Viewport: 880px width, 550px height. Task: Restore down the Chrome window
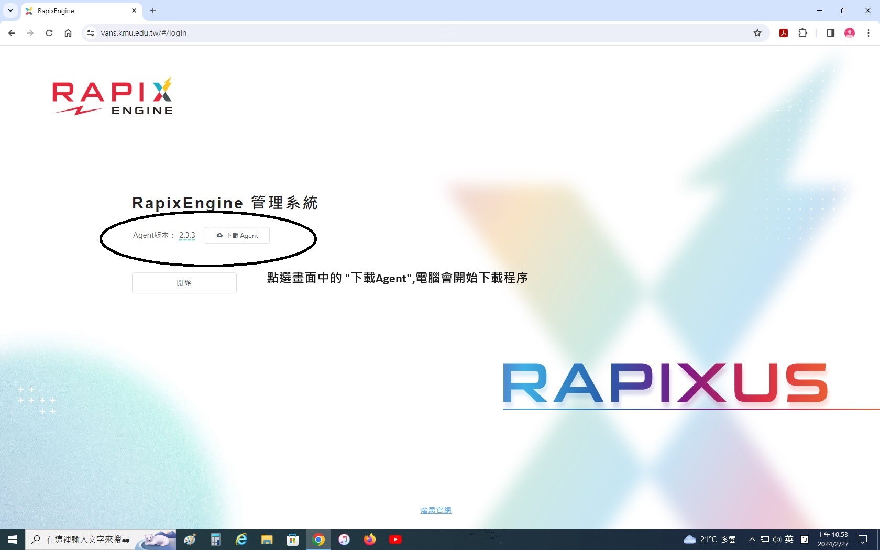tap(844, 10)
